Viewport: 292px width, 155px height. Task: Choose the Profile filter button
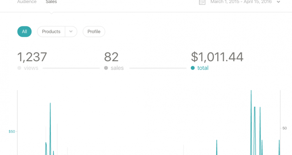tap(94, 32)
